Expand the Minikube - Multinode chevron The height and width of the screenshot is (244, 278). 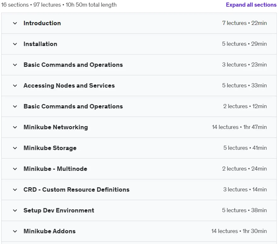pyautogui.click(x=15, y=169)
